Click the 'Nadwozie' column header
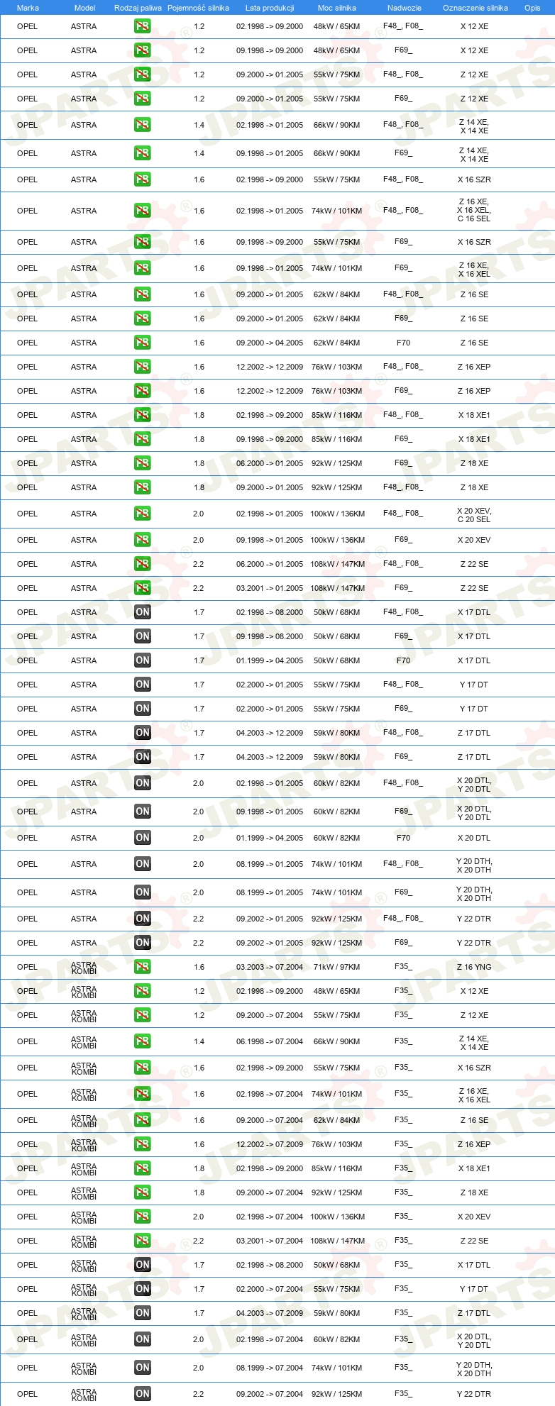 (x=405, y=8)
